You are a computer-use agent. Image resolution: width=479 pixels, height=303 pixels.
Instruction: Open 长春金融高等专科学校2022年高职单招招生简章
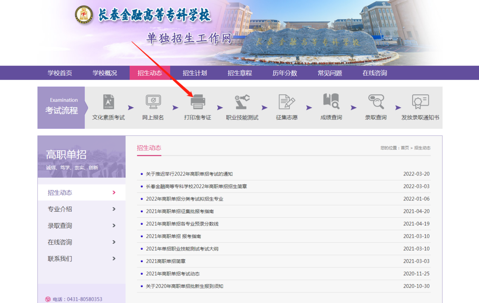click(x=197, y=186)
